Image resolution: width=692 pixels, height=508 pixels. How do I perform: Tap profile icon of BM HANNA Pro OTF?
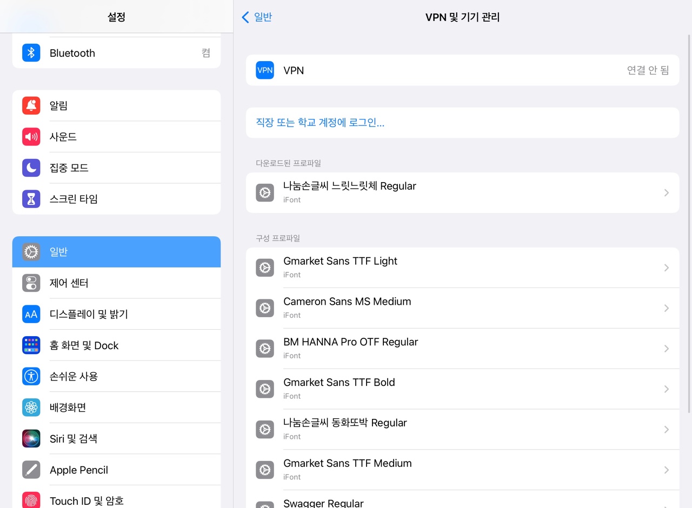click(265, 349)
